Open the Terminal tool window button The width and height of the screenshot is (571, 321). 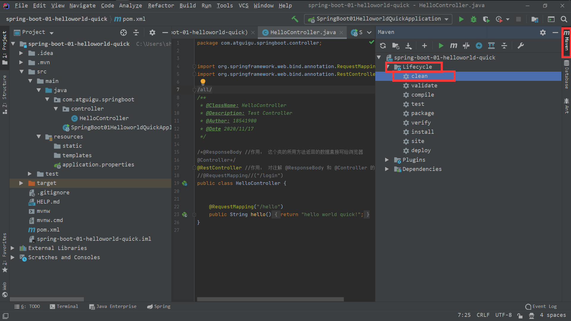64,306
